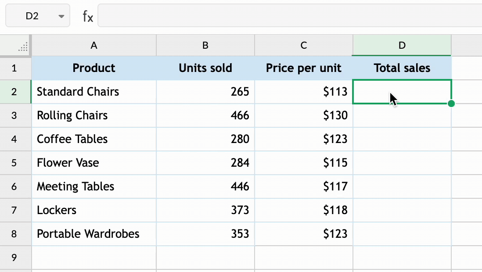Select column A header

point(94,45)
